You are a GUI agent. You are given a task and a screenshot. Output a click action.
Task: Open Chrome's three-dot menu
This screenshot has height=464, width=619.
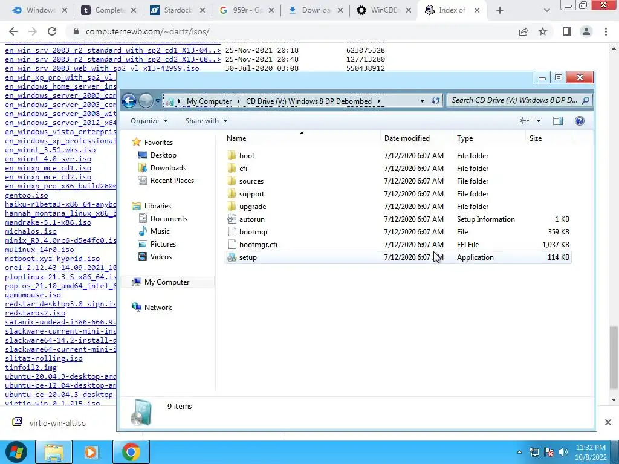[606, 31]
